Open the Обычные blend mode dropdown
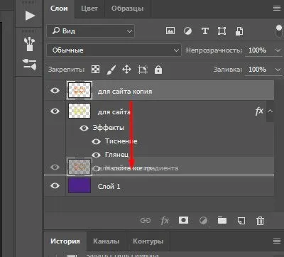 (114, 50)
